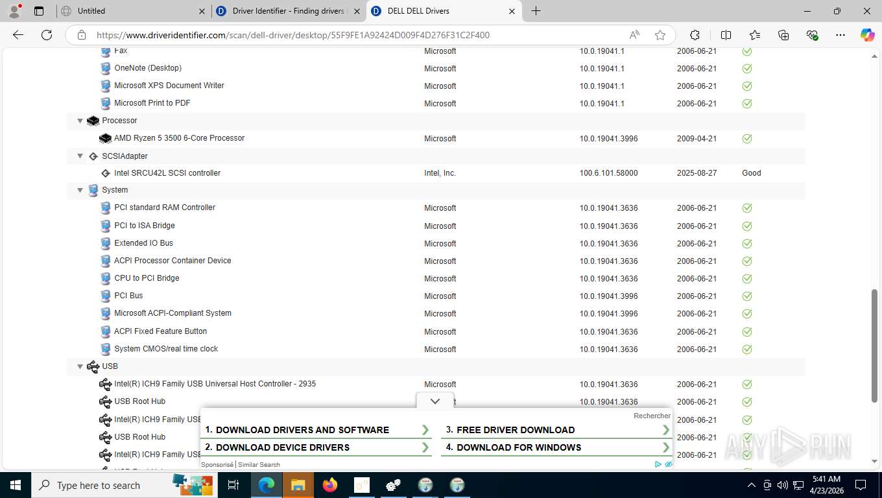Open Copilot sidebar
The image size is (882, 498).
[868, 35]
